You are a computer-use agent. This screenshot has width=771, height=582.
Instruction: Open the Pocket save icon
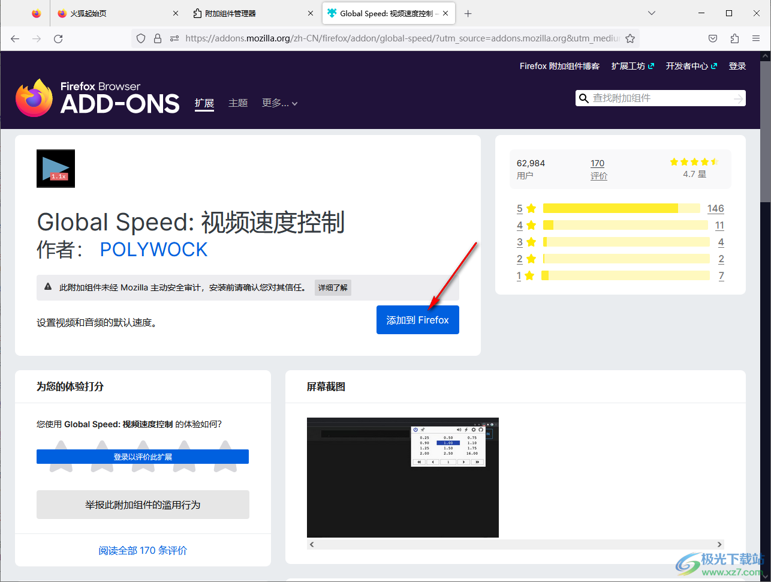(713, 38)
